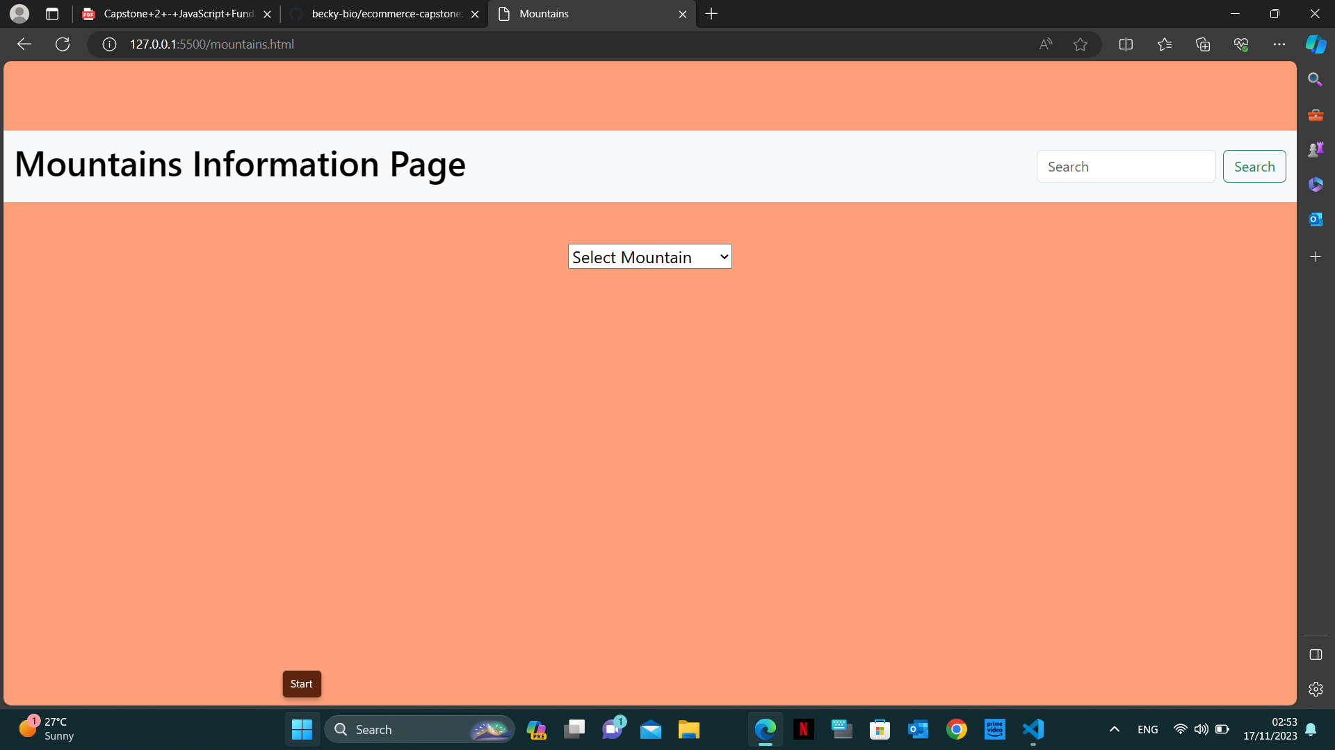1335x750 pixels.
Task: Add page to favorites star icon
Action: pyautogui.click(x=1080, y=44)
